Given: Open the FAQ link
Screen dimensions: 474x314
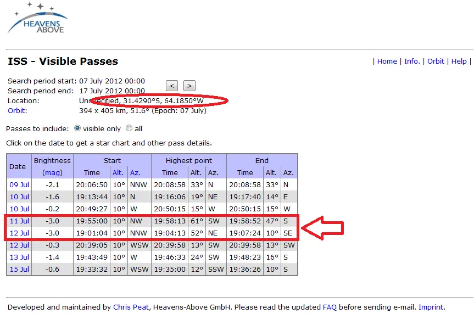Looking at the screenshot, I should (330, 307).
